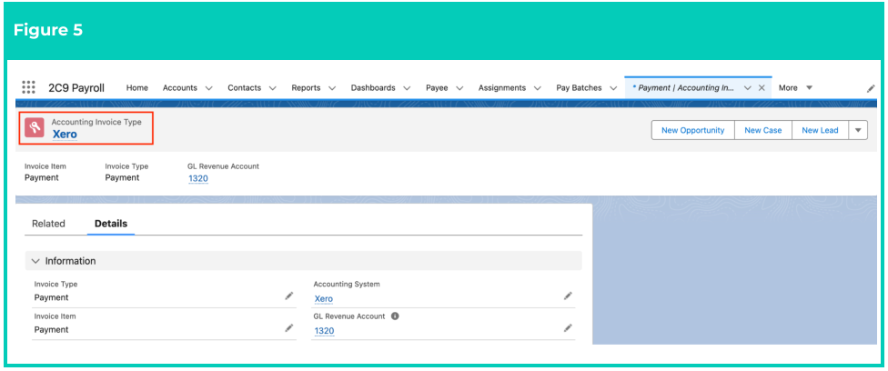Switch to the Related tab
Image resolution: width=888 pixels, height=371 pixels.
[x=48, y=223]
